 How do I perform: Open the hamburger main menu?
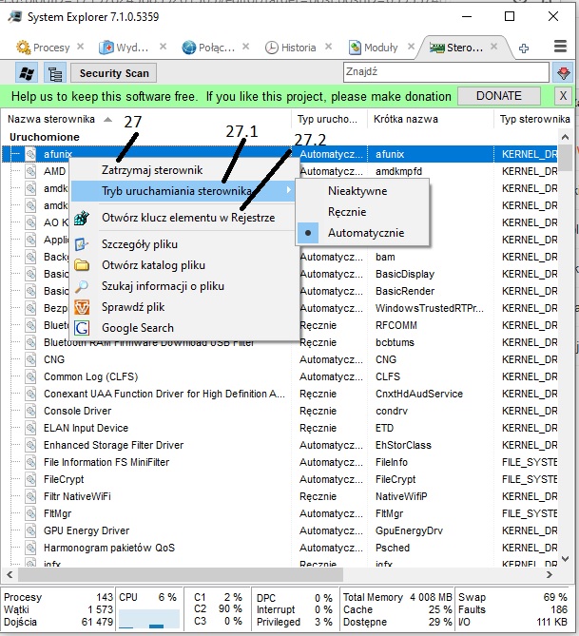pos(560,47)
